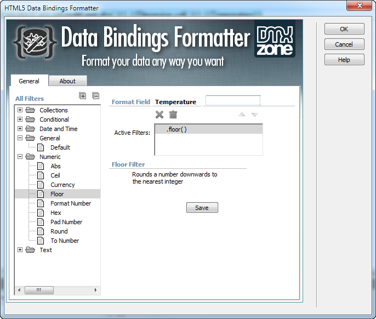Click the expand all filters icon

[x=82, y=96]
